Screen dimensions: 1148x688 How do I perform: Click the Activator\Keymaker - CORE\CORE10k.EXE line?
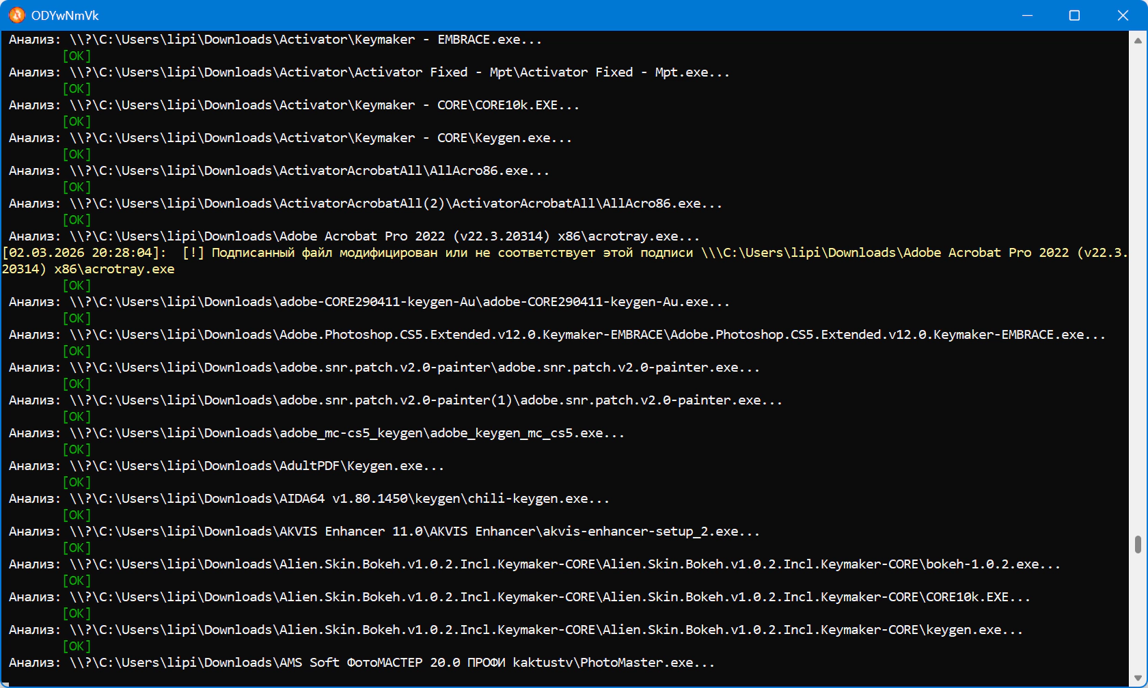[x=294, y=105]
